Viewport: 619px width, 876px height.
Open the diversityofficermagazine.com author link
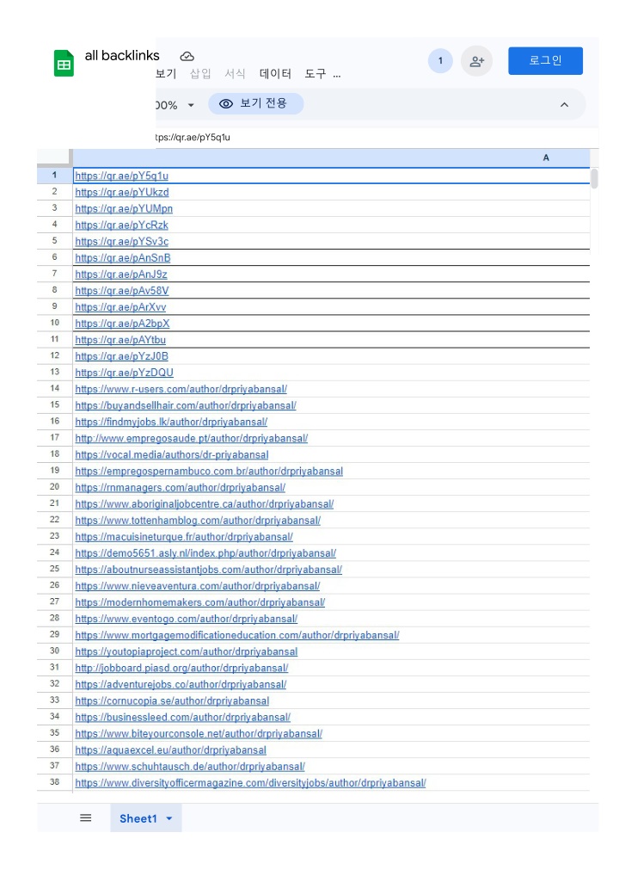251,782
